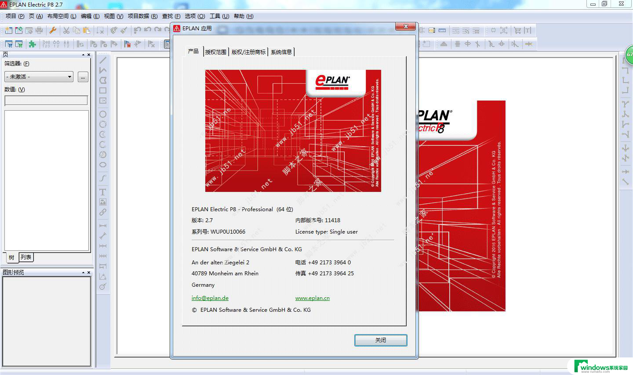Select the 授权范围 tab in the dialog

pyautogui.click(x=216, y=52)
